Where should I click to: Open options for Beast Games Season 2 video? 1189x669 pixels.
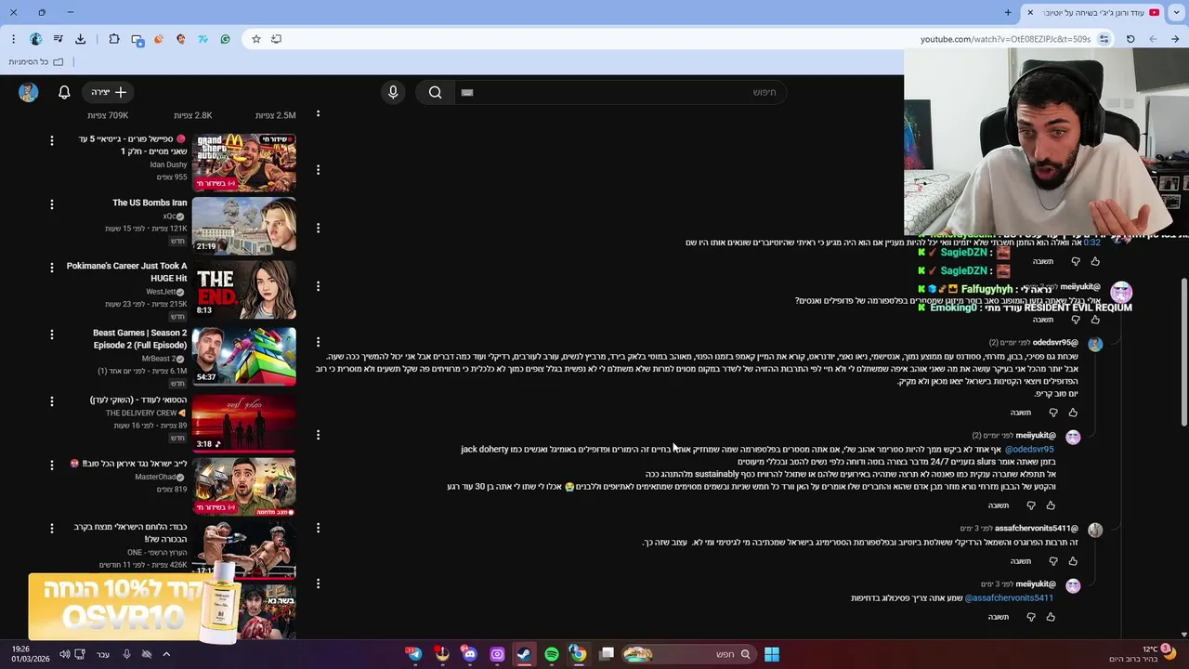[52, 334]
